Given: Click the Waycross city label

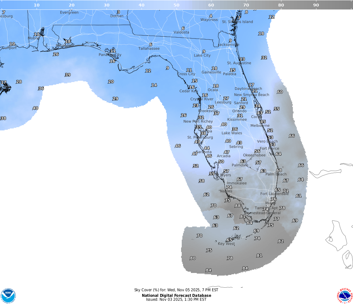Looking at the screenshot, I should pyautogui.click(x=209, y=20).
